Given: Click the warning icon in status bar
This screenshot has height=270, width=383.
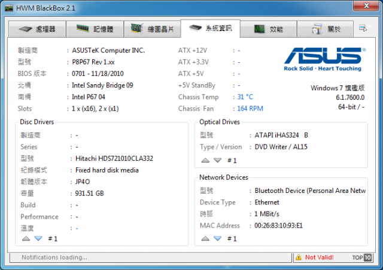Looking at the screenshot, I should click(x=299, y=257).
